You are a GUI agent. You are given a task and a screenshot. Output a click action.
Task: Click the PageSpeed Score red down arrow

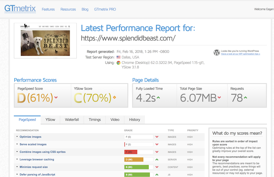tap(56, 97)
